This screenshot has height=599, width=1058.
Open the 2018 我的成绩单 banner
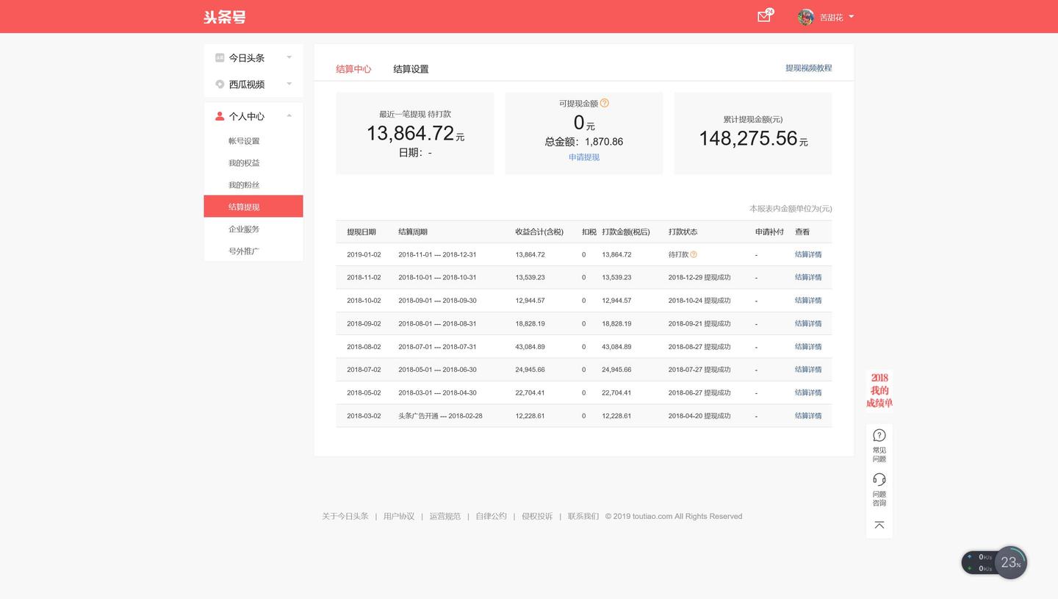click(879, 390)
